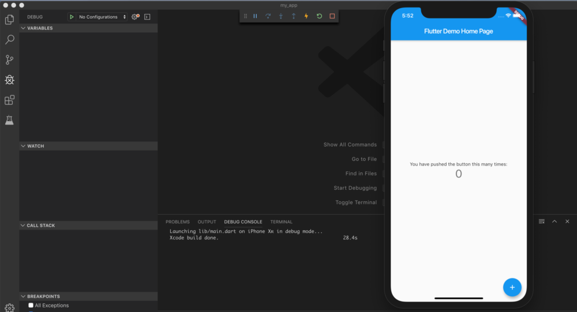Screen dimensions: 577x312
Task: Click the Xcode build done console line
Action: coord(194,238)
